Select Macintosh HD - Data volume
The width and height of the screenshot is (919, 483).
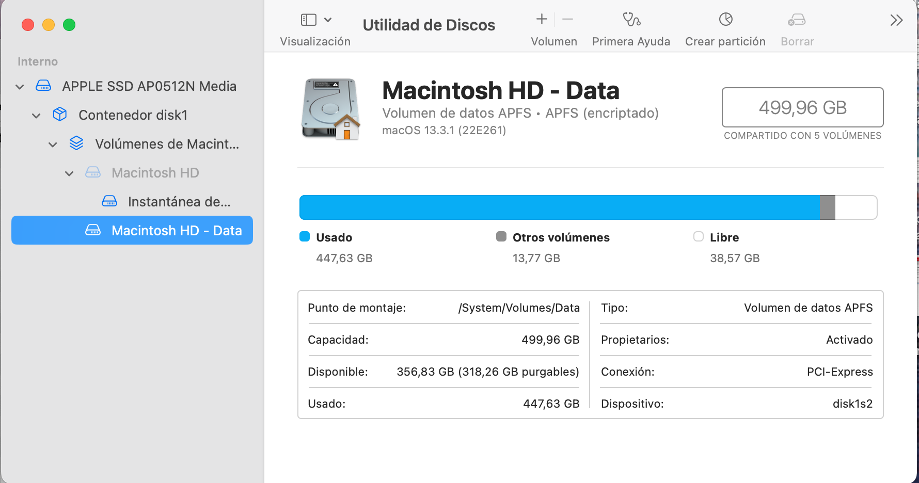176,231
